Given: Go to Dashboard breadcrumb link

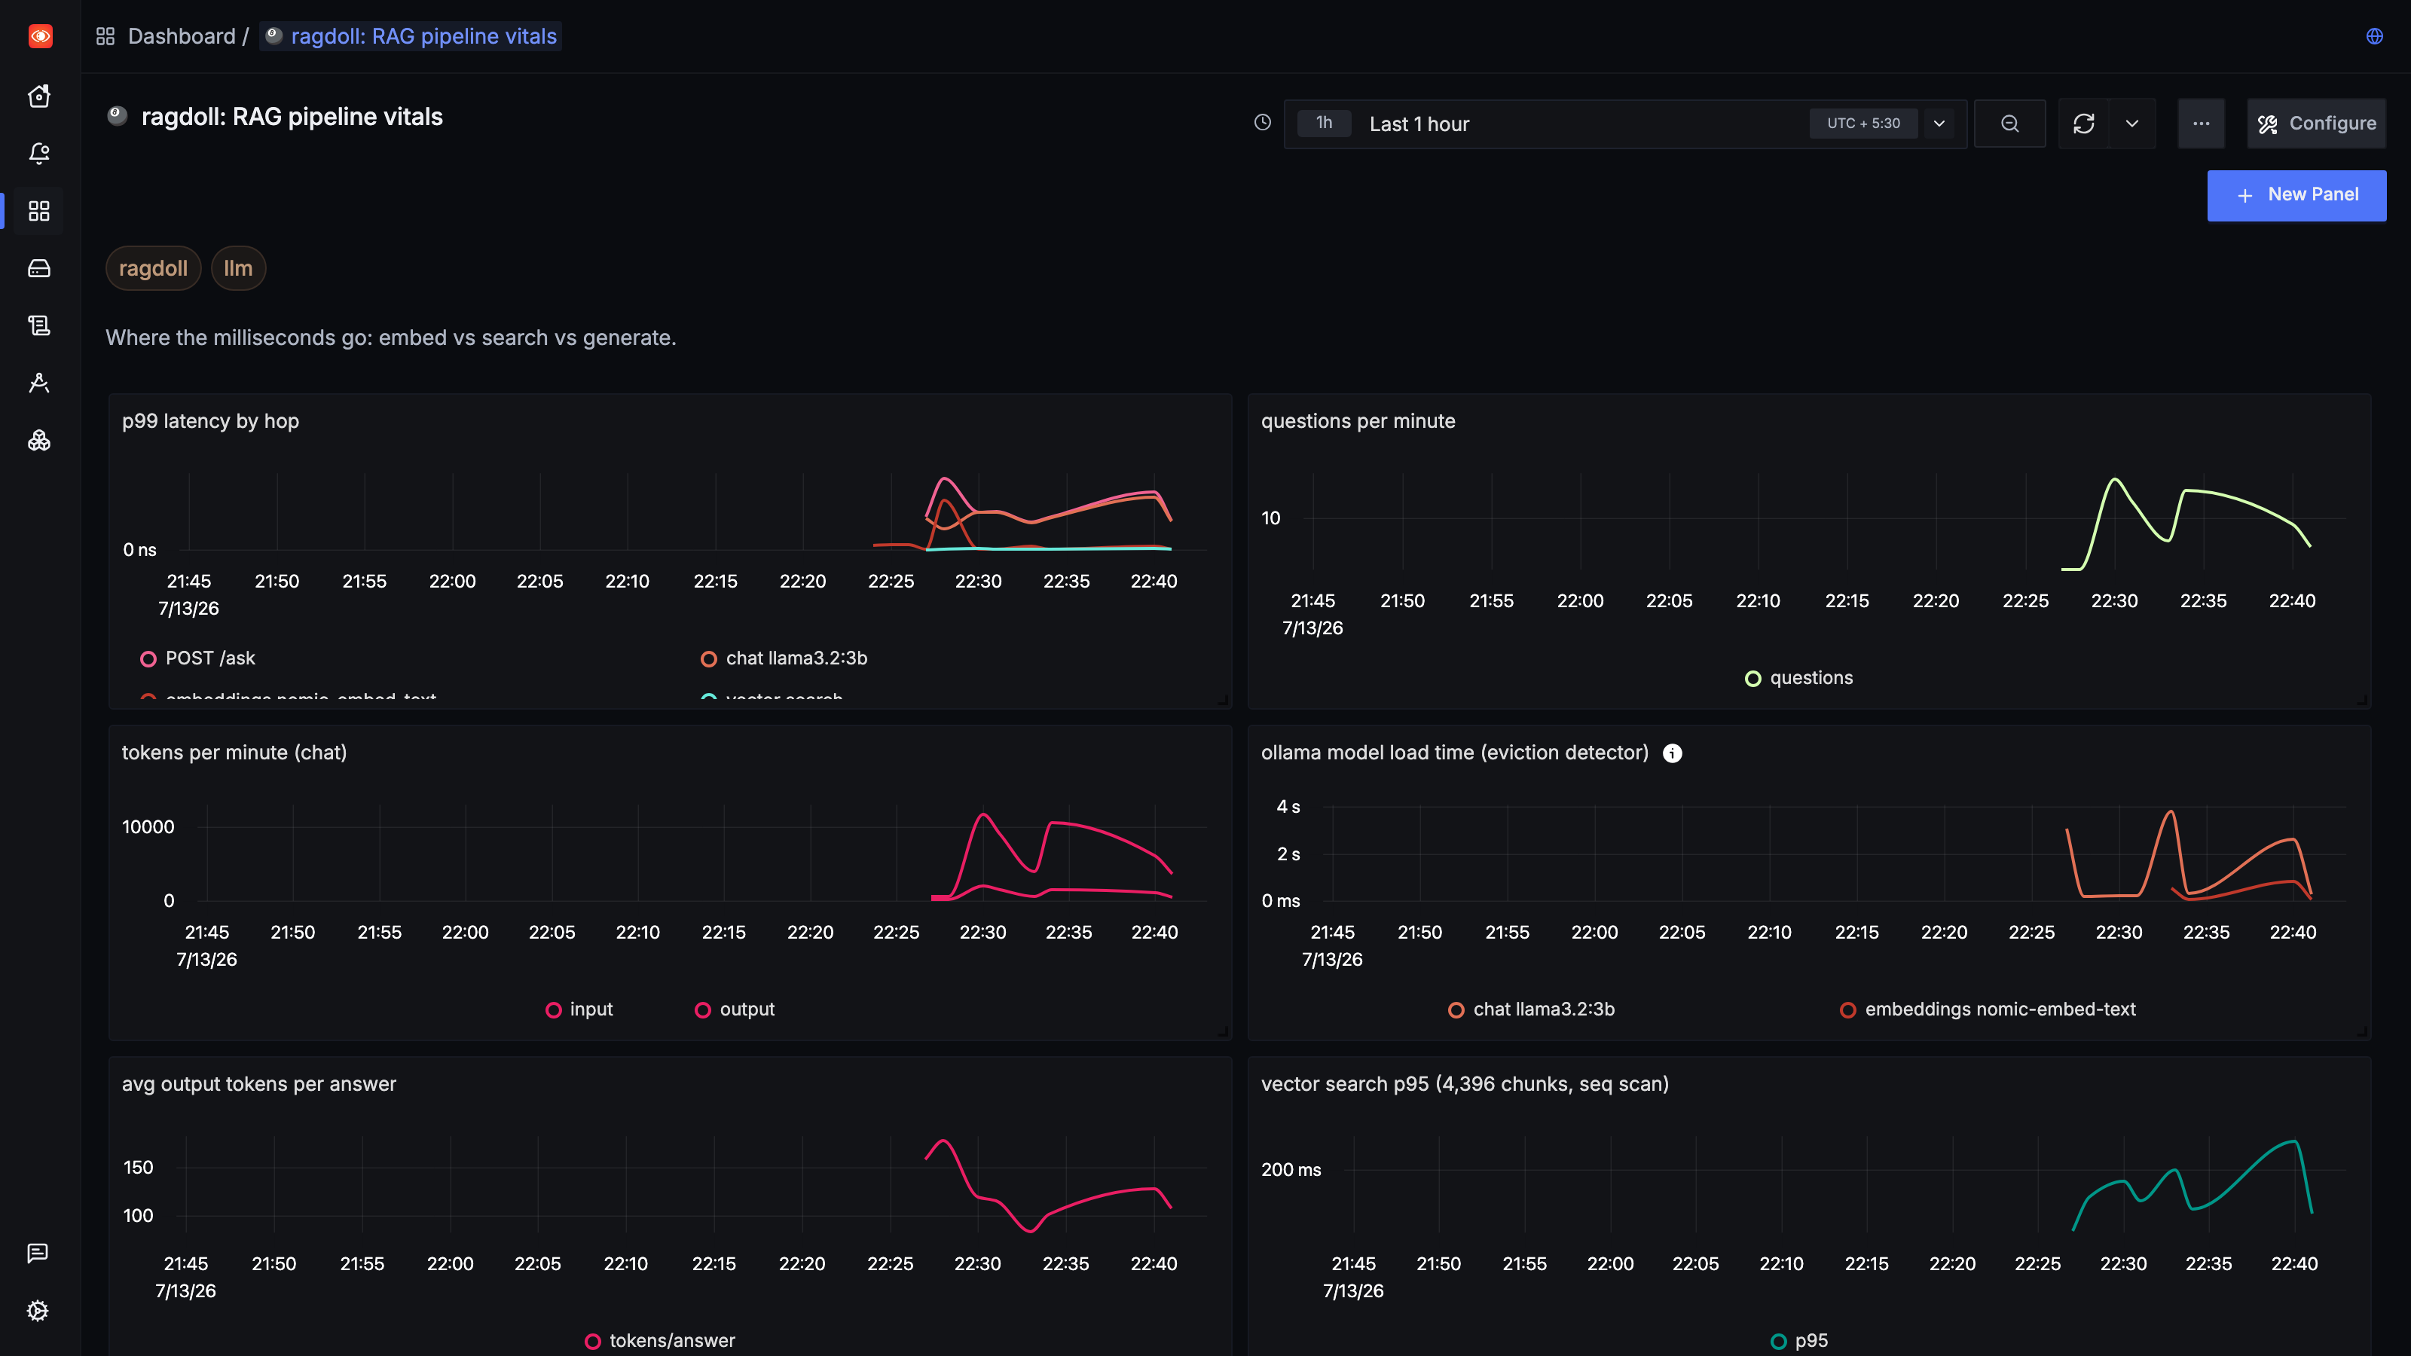Looking at the screenshot, I should tap(182, 36).
